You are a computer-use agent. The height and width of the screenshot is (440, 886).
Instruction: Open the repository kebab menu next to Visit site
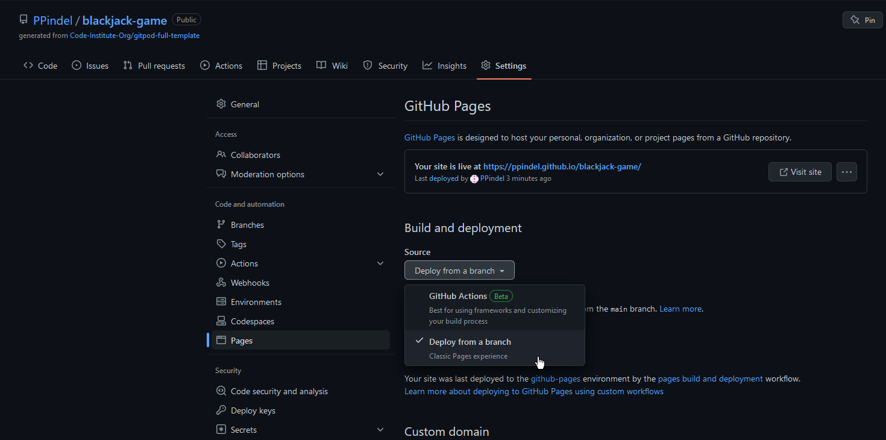tap(846, 171)
